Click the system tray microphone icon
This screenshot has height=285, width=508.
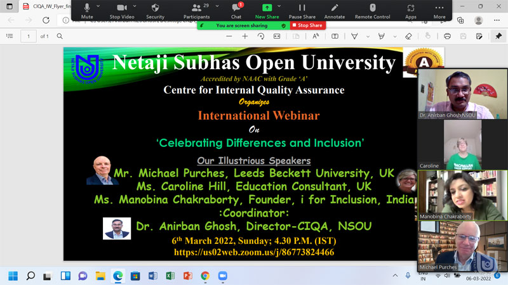pos(408,275)
